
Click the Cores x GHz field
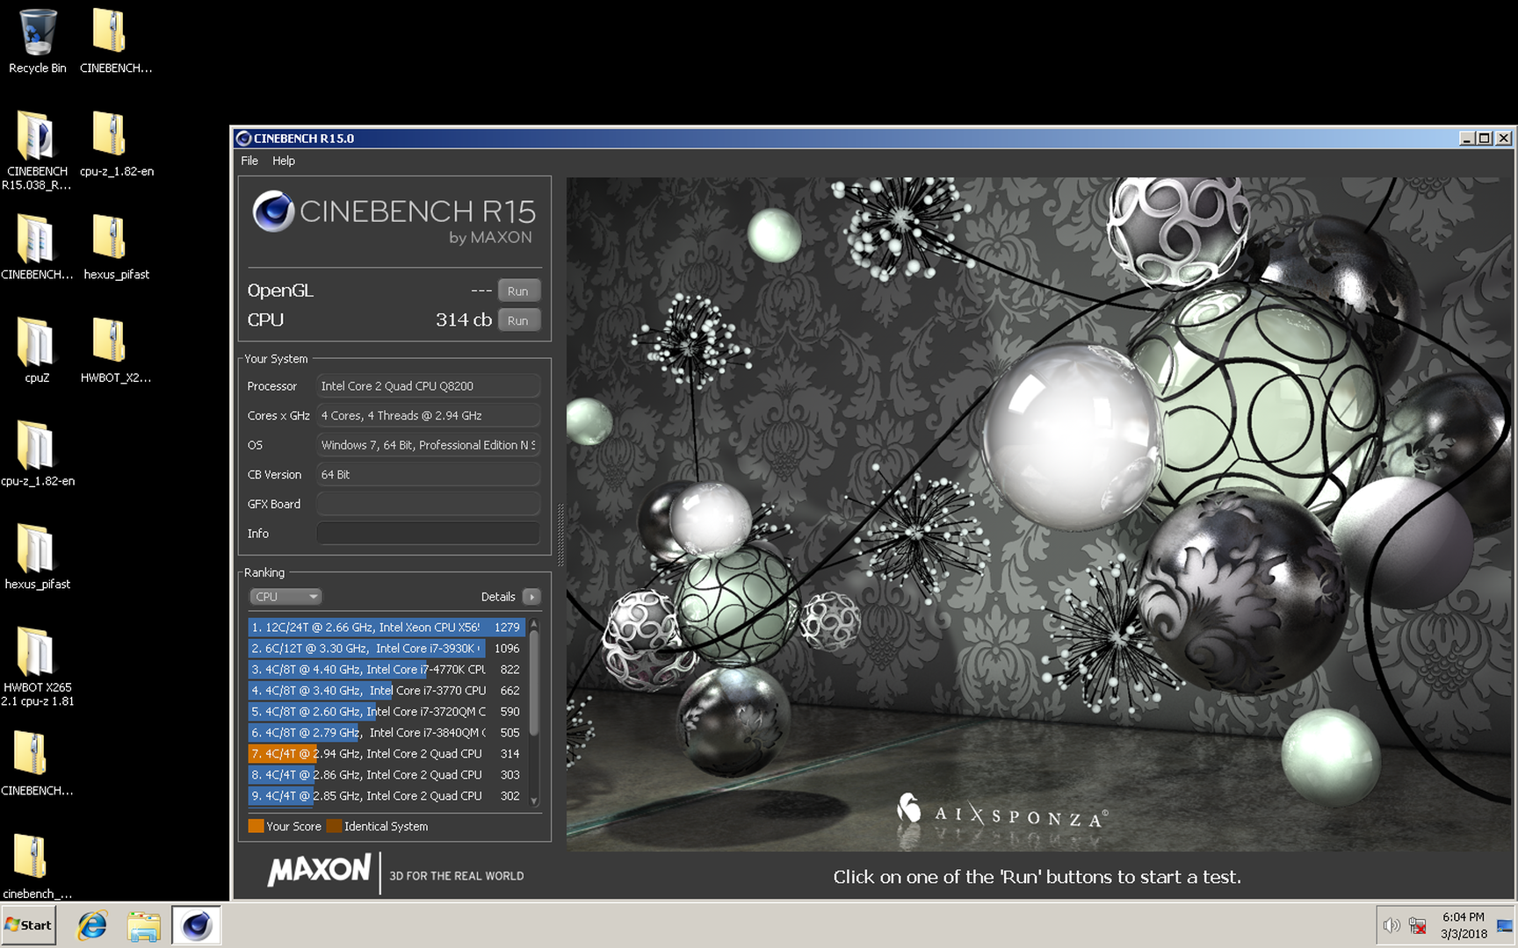coord(428,416)
